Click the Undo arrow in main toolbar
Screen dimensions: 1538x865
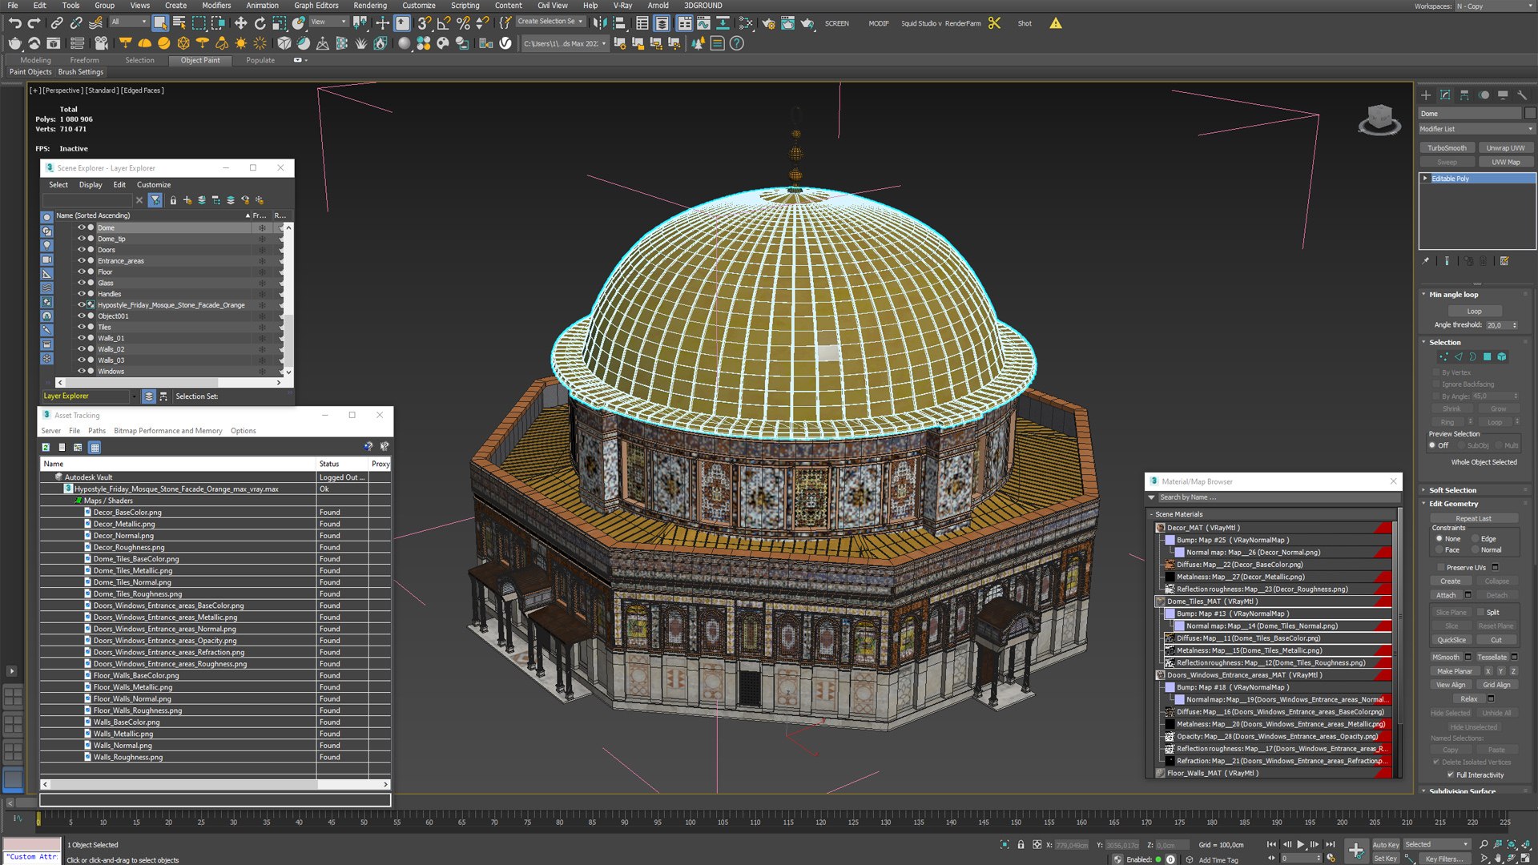(15, 23)
